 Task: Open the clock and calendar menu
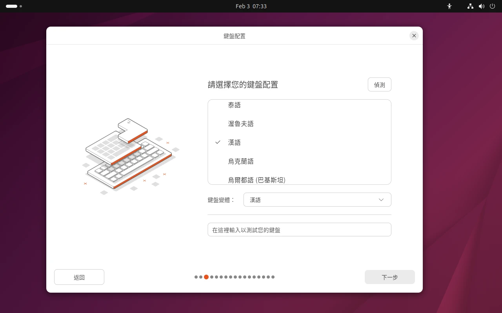[251, 6]
